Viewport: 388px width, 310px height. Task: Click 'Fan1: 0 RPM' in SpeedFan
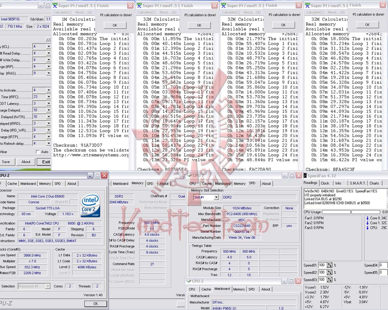[314, 218]
